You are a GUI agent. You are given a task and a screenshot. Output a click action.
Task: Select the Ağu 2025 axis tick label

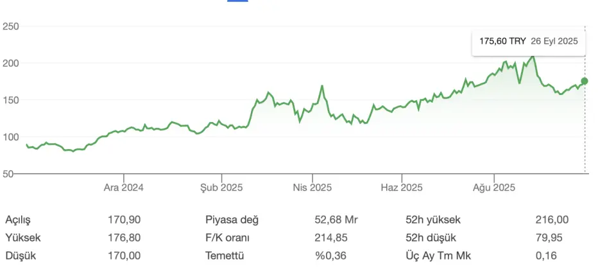pos(494,188)
